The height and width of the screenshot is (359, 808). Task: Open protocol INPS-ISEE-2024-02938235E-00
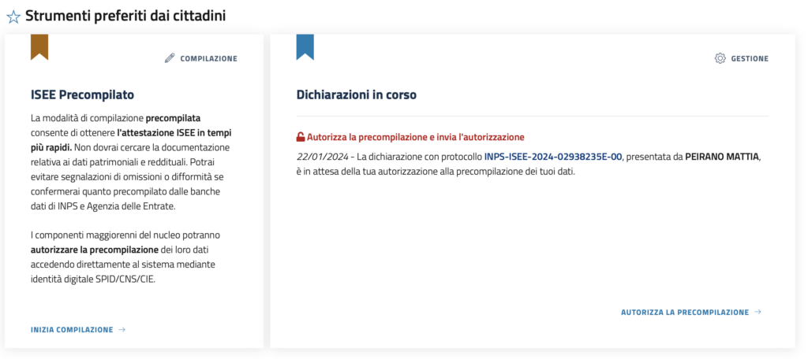click(x=553, y=157)
